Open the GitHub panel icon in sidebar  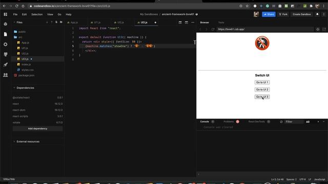coord(6,55)
